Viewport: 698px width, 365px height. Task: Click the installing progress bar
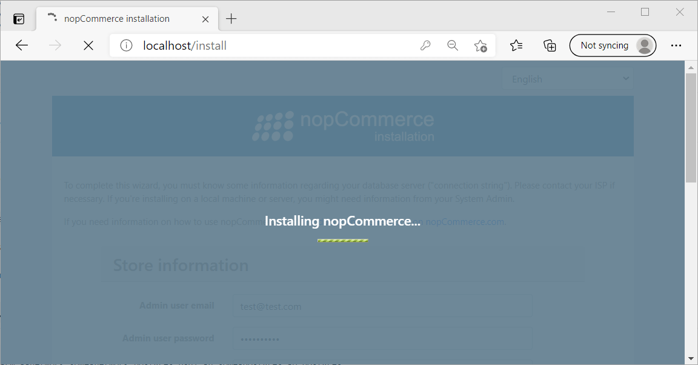(x=343, y=241)
